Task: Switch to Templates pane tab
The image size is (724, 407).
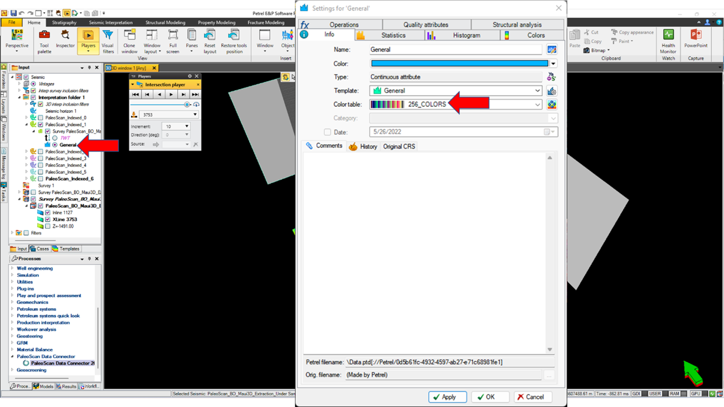Action: (x=66, y=249)
